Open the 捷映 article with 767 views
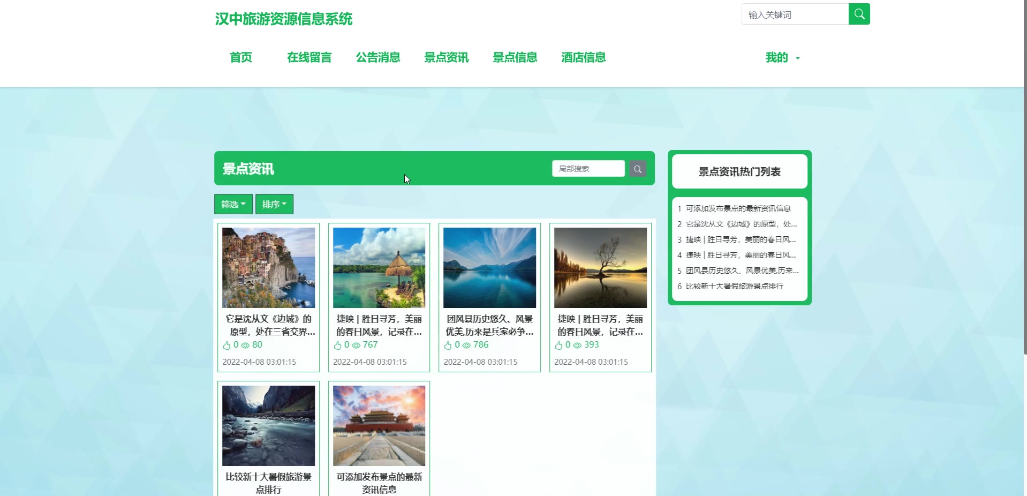This screenshot has width=1027, height=496. 379,325
